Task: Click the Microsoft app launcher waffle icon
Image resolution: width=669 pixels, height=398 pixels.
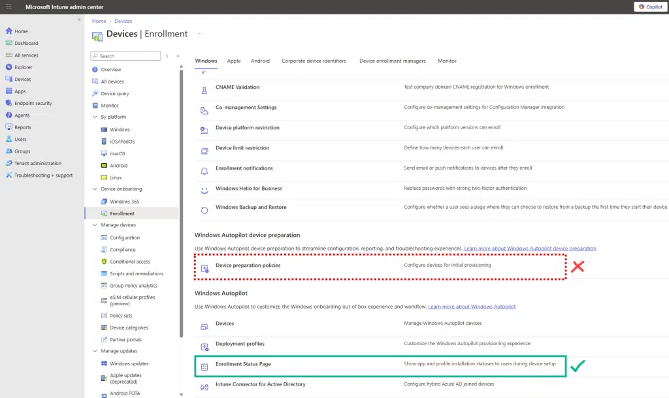Action: coord(8,7)
